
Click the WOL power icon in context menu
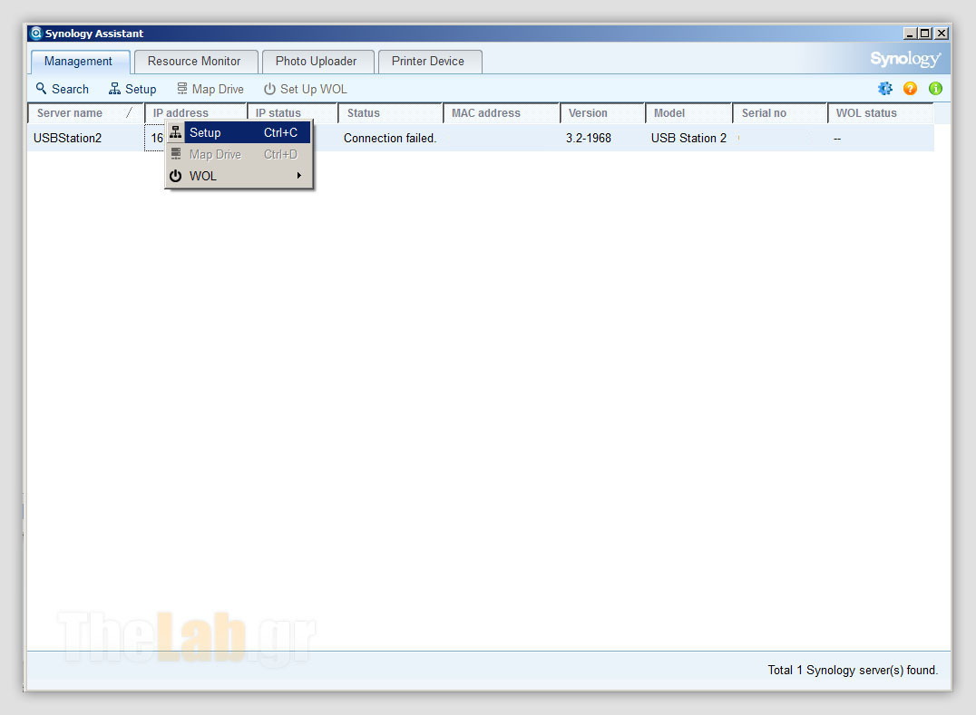pyautogui.click(x=176, y=176)
